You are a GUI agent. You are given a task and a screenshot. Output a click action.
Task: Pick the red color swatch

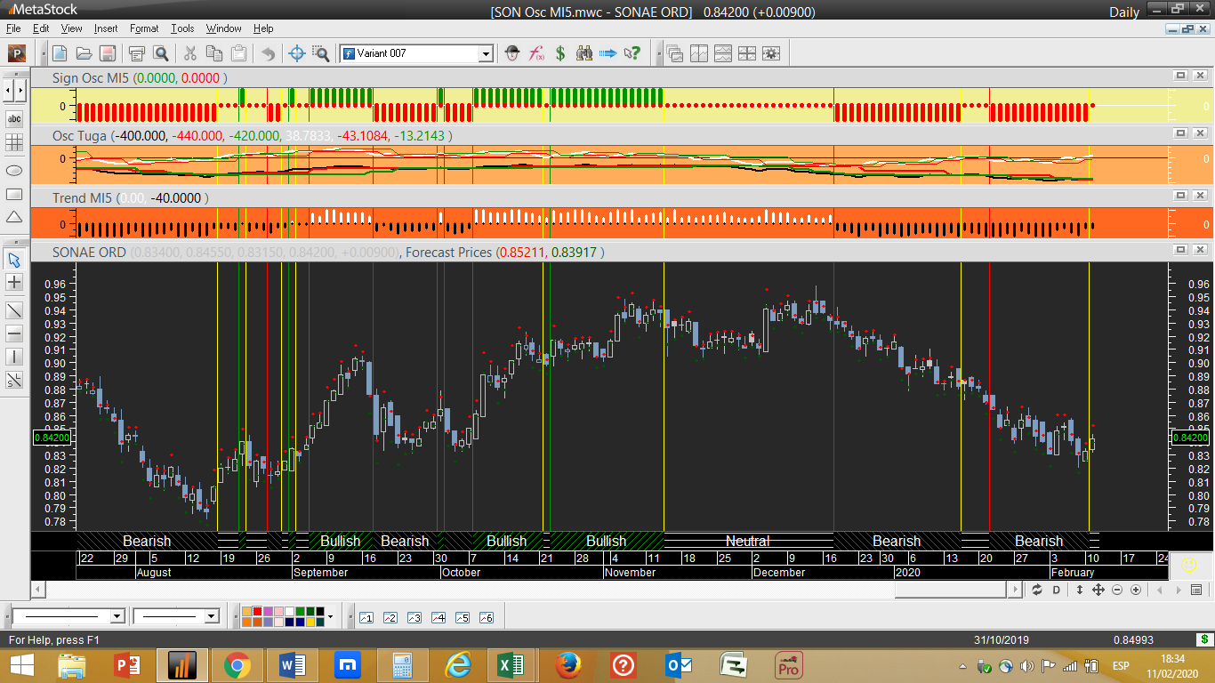tap(258, 612)
